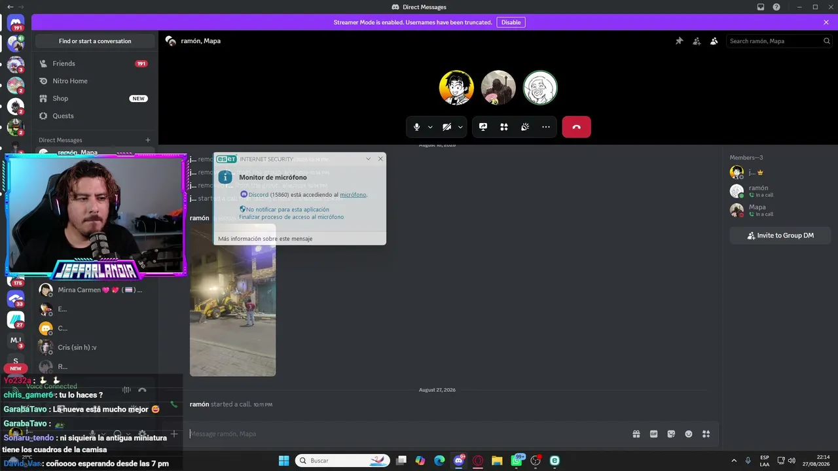Disconnect from the call with red button
Image resolution: width=838 pixels, height=471 pixels.
pos(576,127)
